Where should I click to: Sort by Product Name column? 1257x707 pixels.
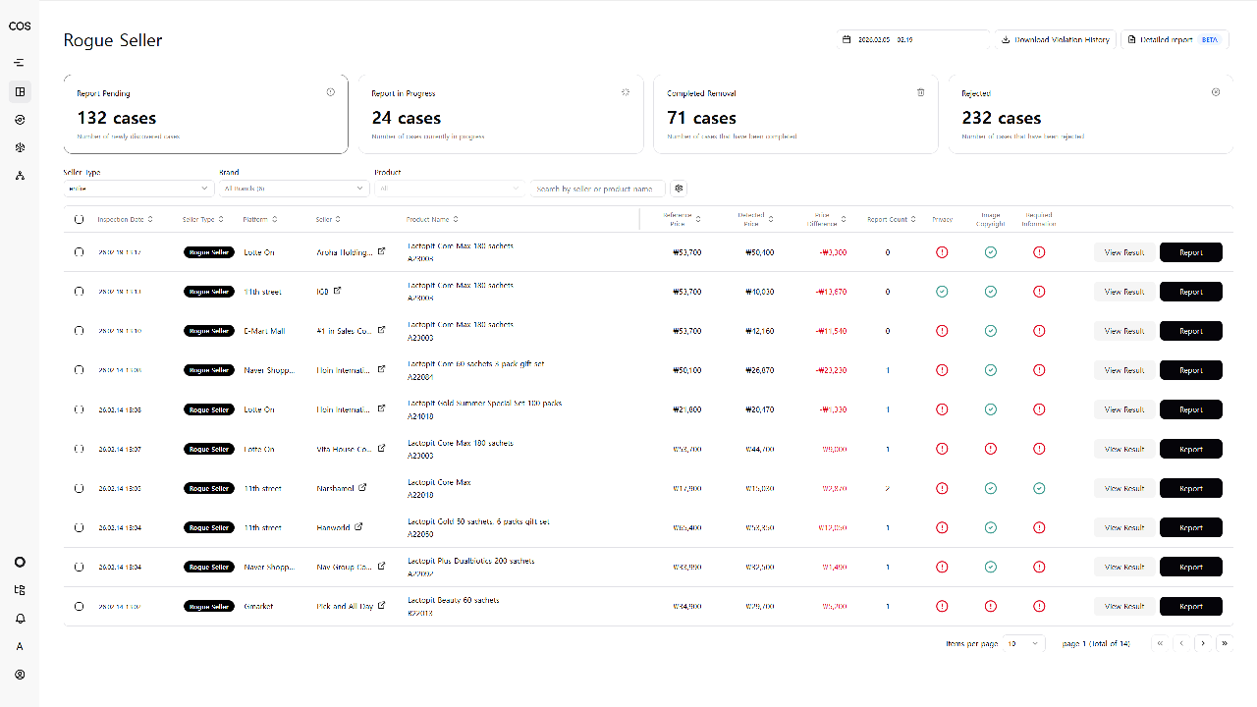point(432,219)
